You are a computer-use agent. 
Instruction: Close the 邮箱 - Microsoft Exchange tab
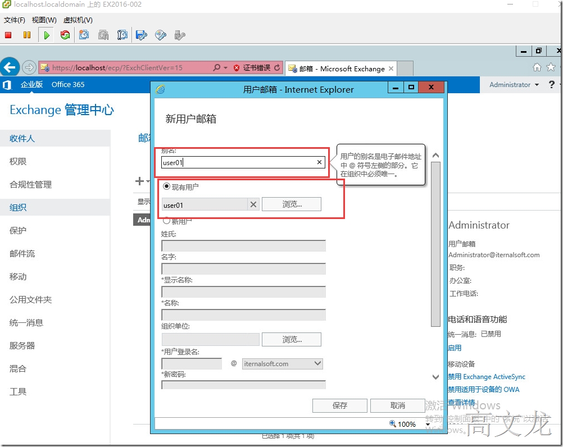pos(391,69)
